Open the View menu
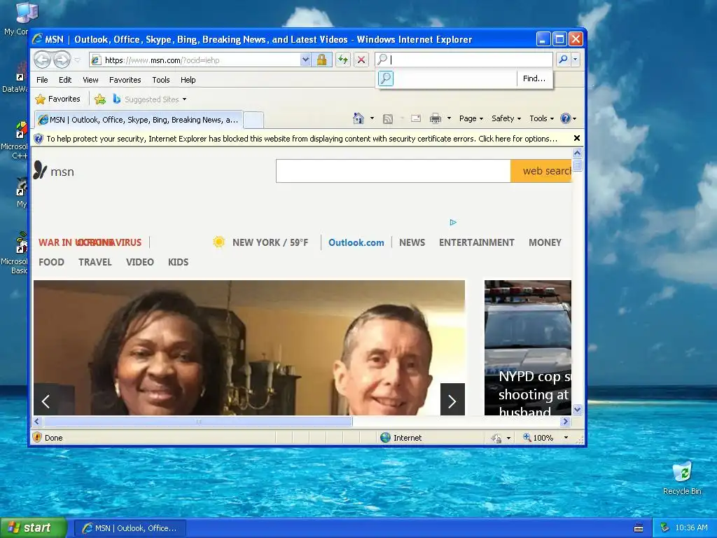The width and height of the screenshot is (717, 538). 90,80
